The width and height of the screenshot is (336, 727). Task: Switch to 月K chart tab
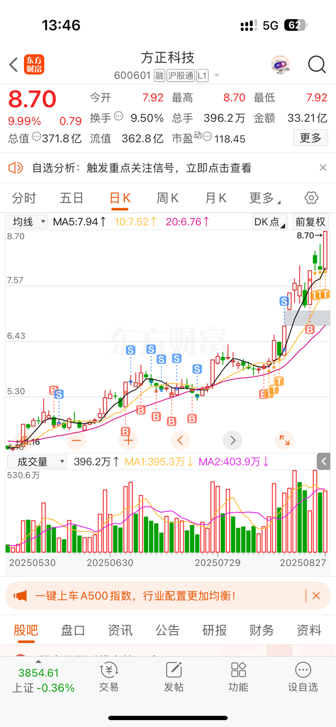coord(216,198)
